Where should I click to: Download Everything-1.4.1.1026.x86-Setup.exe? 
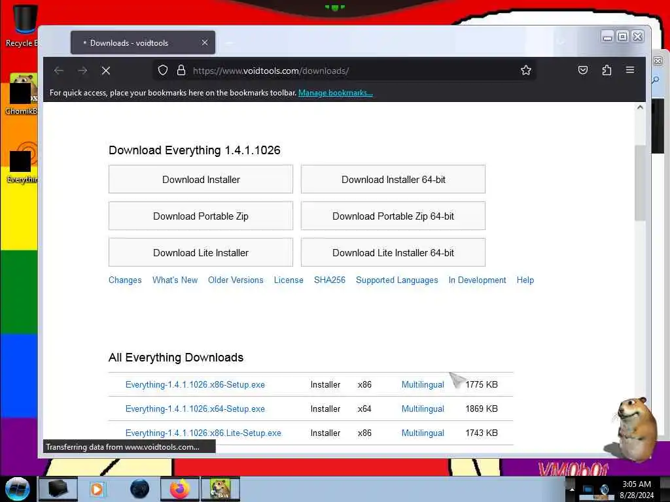point(195,384)
